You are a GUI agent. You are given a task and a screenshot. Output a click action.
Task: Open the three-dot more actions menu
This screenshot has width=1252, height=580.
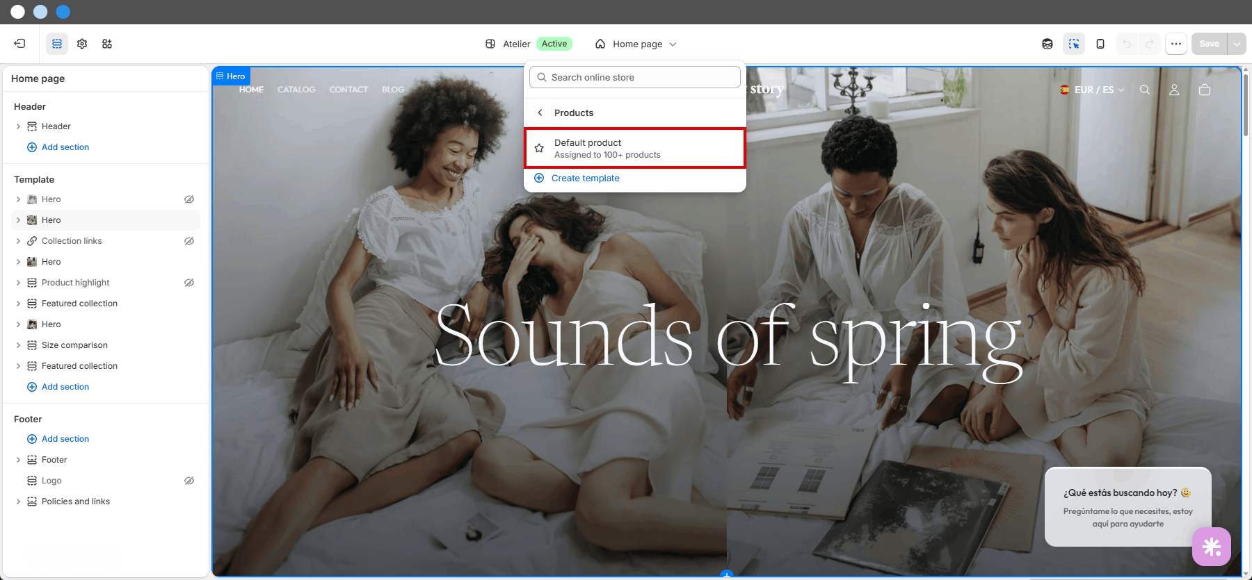click(1175, 44)
